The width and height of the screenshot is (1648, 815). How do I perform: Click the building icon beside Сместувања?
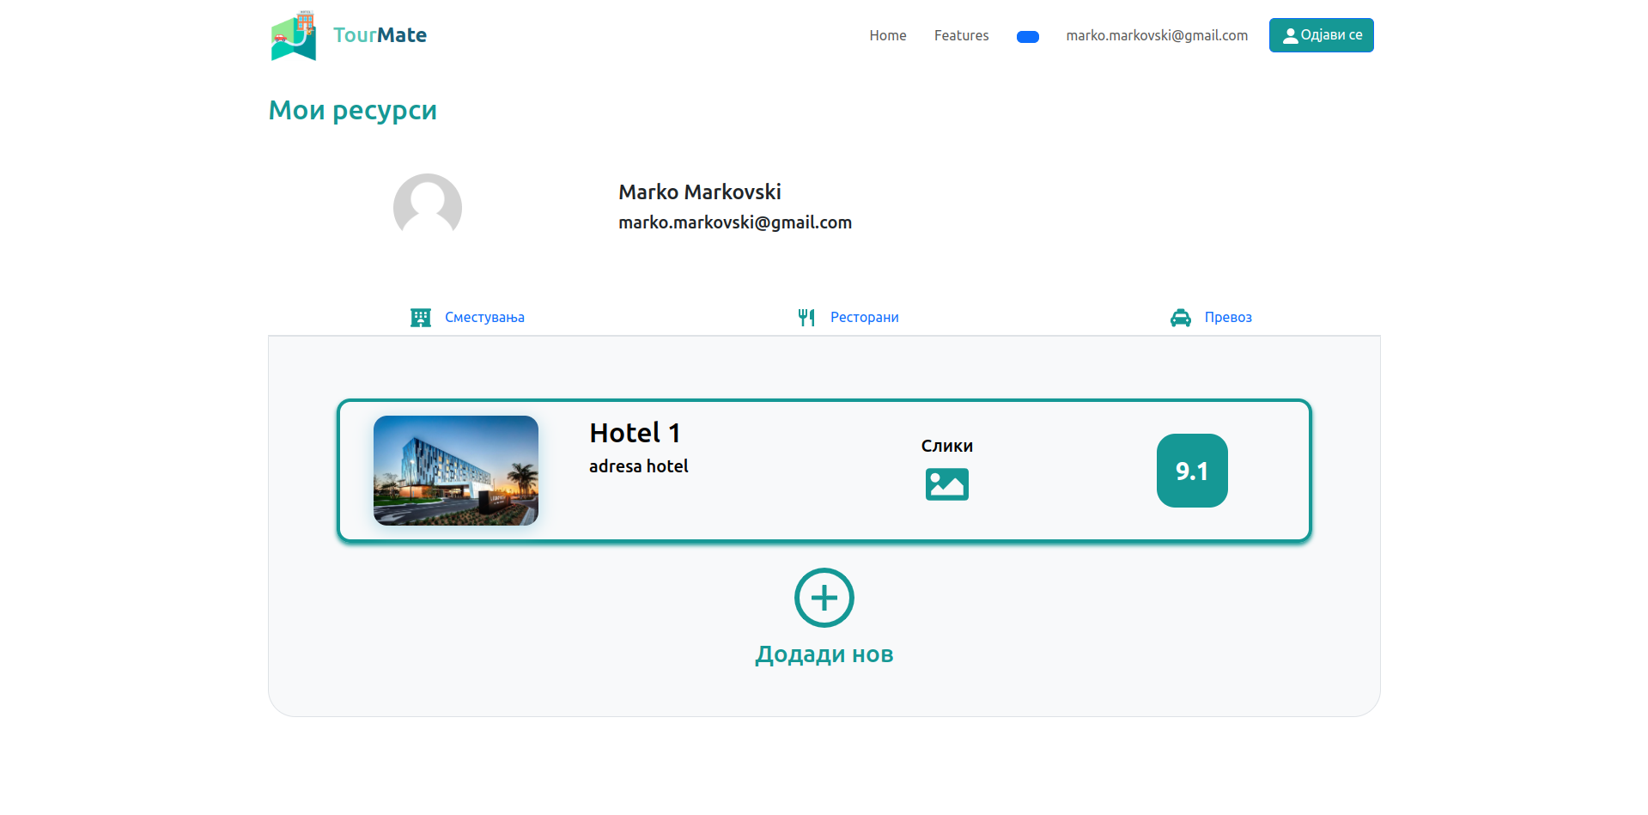click(421, 318)
